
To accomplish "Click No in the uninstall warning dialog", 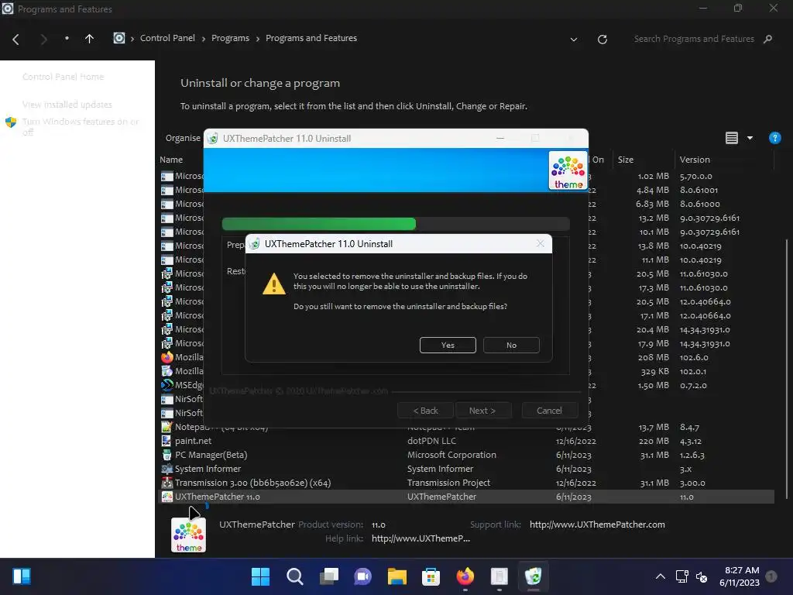I will click(x=511, y=345).
